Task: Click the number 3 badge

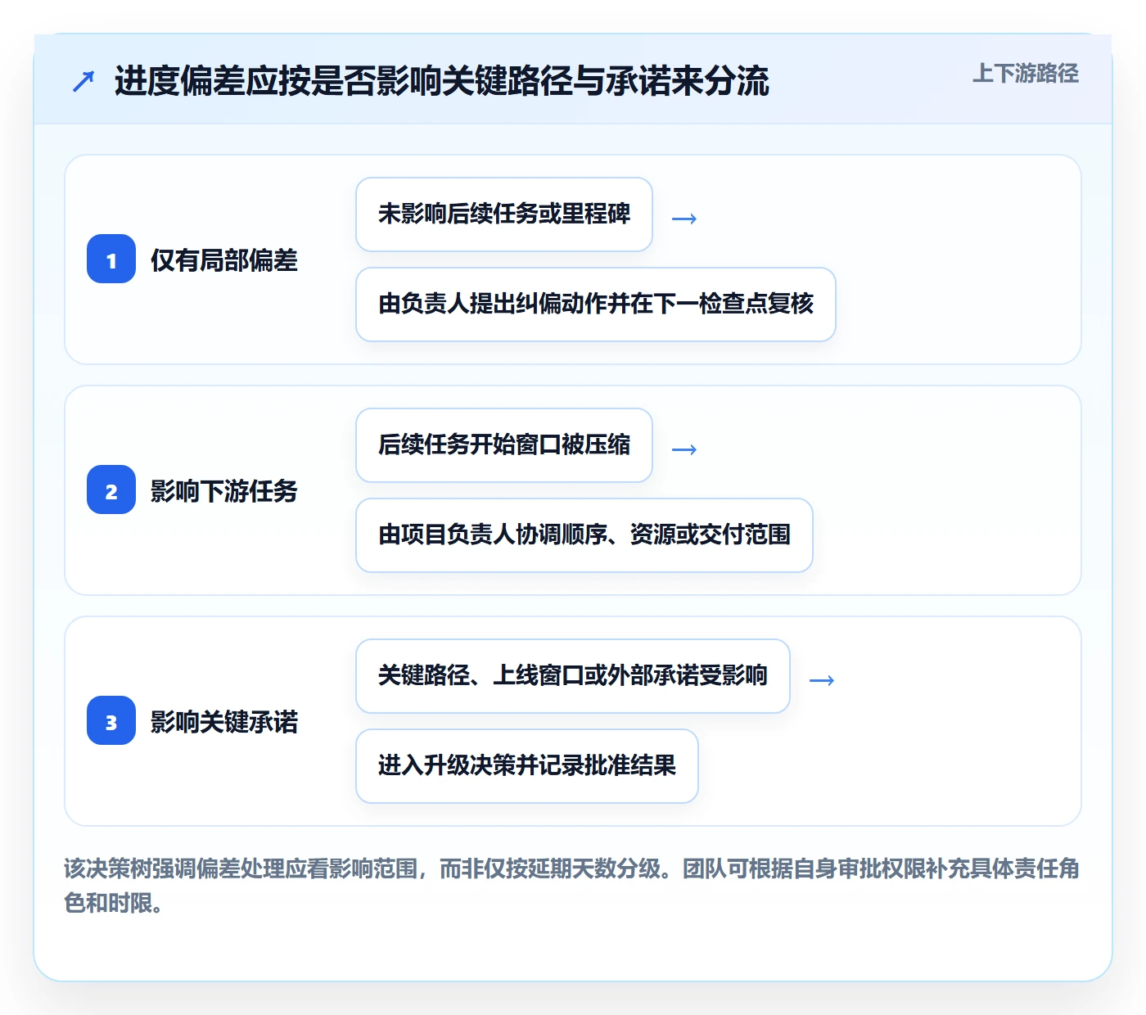Action: [111, 720]
